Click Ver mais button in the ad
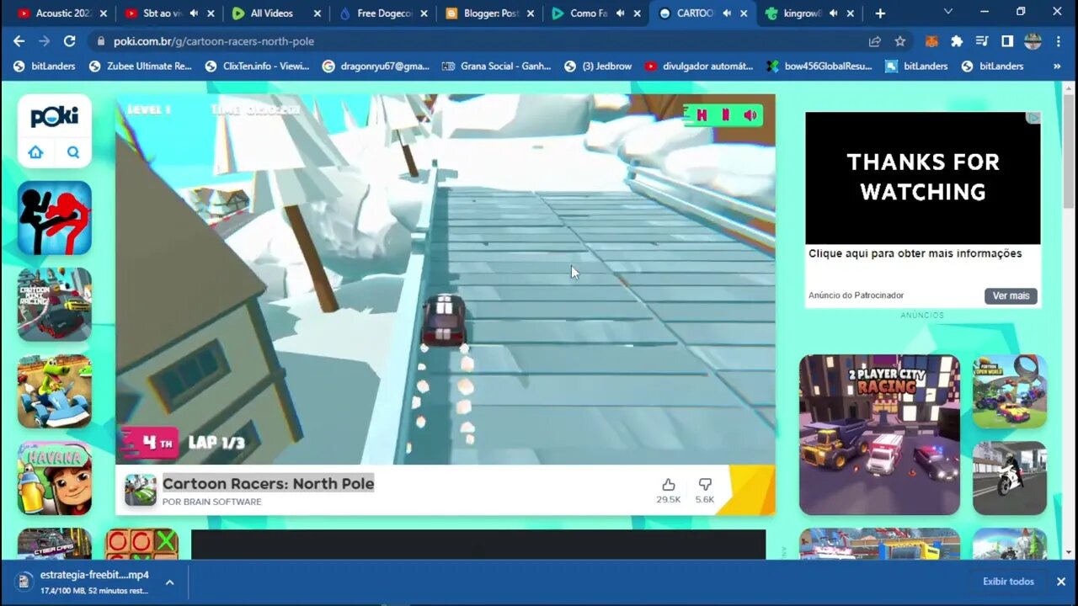This screenshot has width=1078, height=606. tap(1011, 296)
